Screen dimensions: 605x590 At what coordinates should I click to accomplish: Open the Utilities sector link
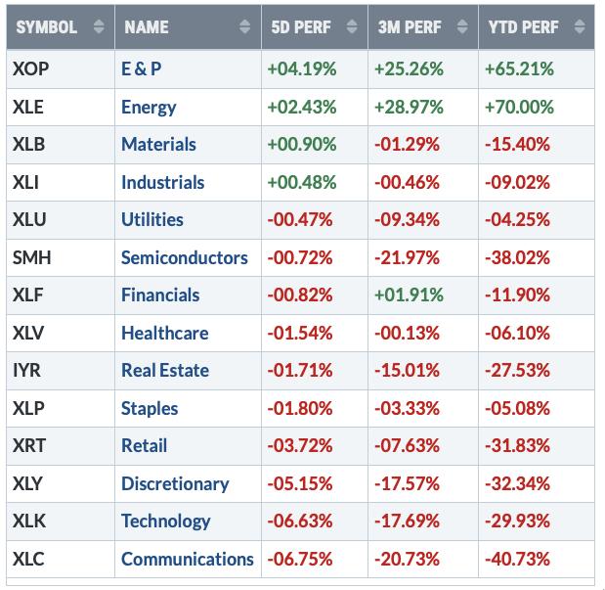(x=151, y=219)
